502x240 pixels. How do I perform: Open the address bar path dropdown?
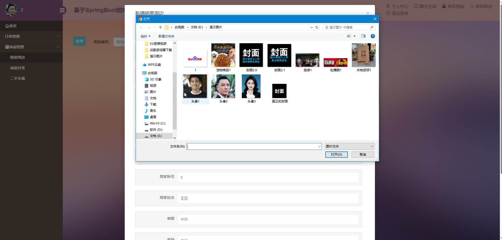pos(311,27)
